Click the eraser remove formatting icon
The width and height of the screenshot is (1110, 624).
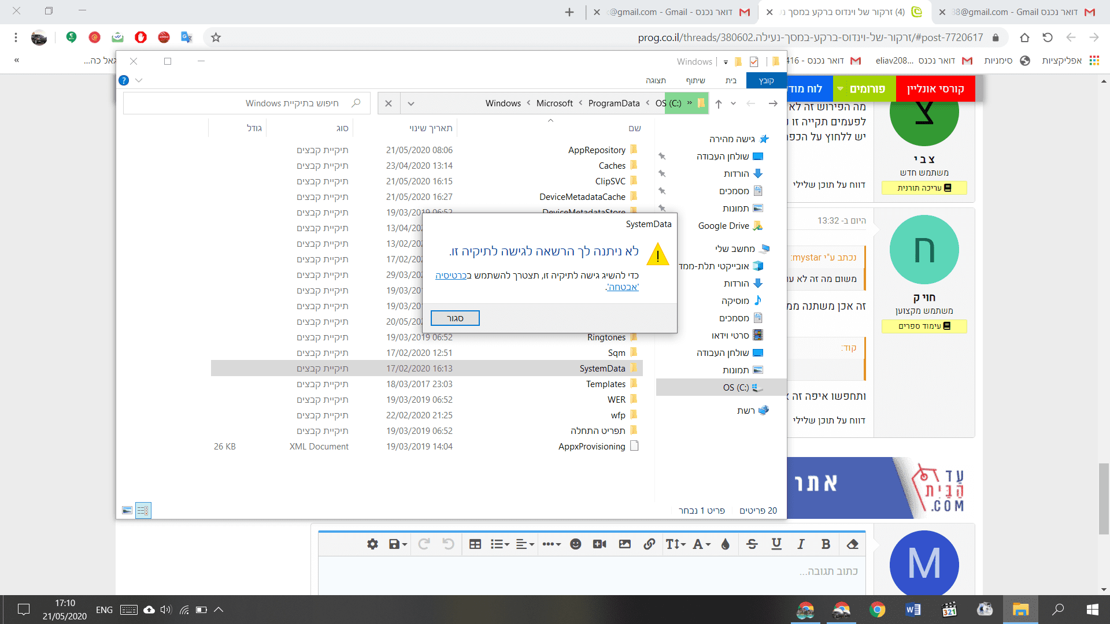point(852,544)
